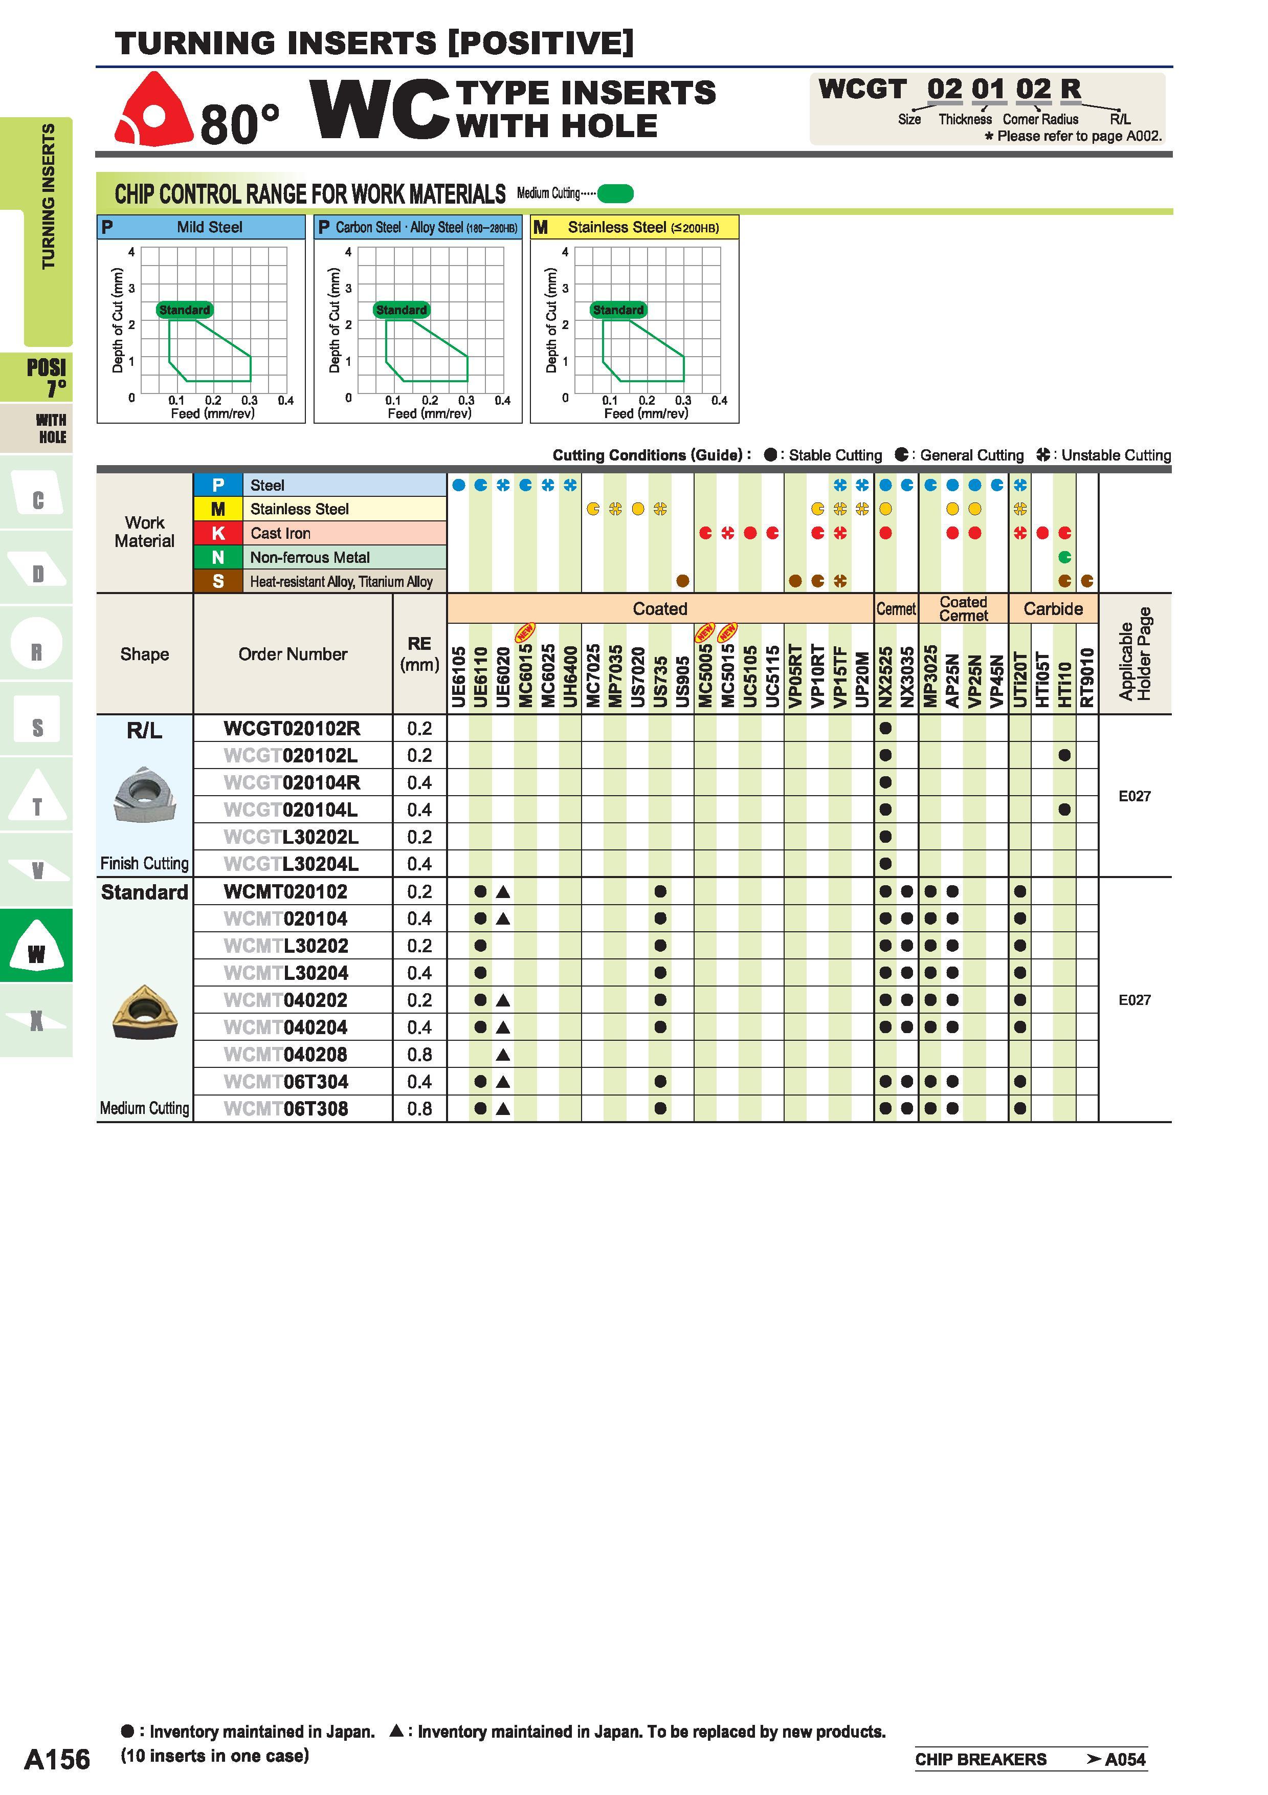Image resolution: width=1268 pixels, height=1795 pixels.
Task: Click the yellow M Stainless Steel label
Action: coord(320,509)
